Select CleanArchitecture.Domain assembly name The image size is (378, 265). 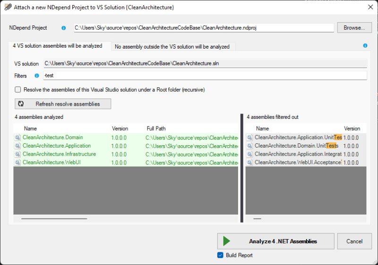pyautogui.click(x=53, y=138)
